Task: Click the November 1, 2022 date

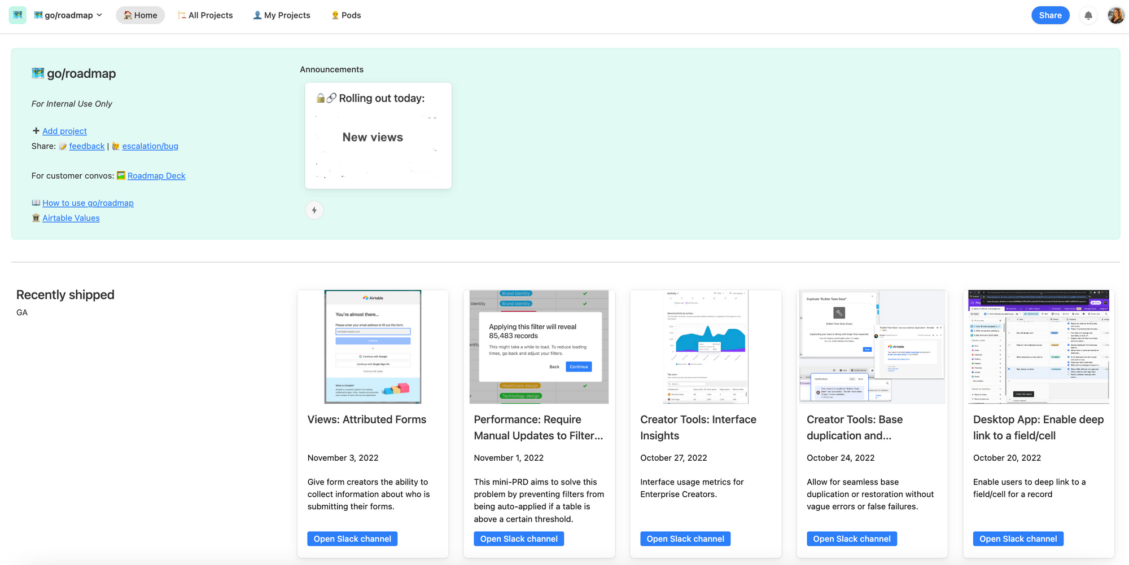Action: (509, 458)
